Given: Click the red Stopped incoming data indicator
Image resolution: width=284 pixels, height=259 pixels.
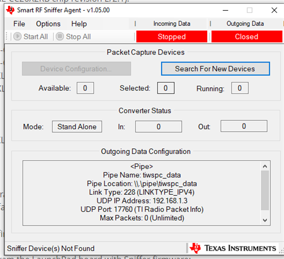Looking at the screenshot, I should pos(171,37).
